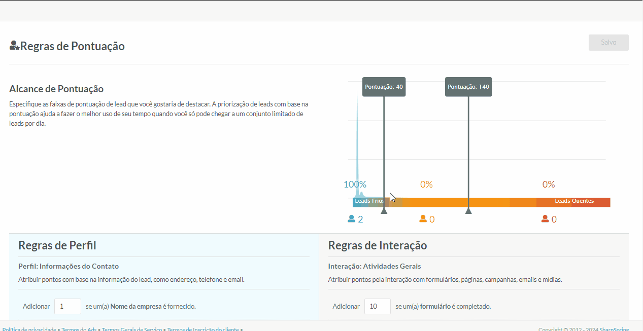This screenshot has height=331, width=643.
Task: Click the triangle handle under Pontuação: 40
Action: click(x=384, y=210)
